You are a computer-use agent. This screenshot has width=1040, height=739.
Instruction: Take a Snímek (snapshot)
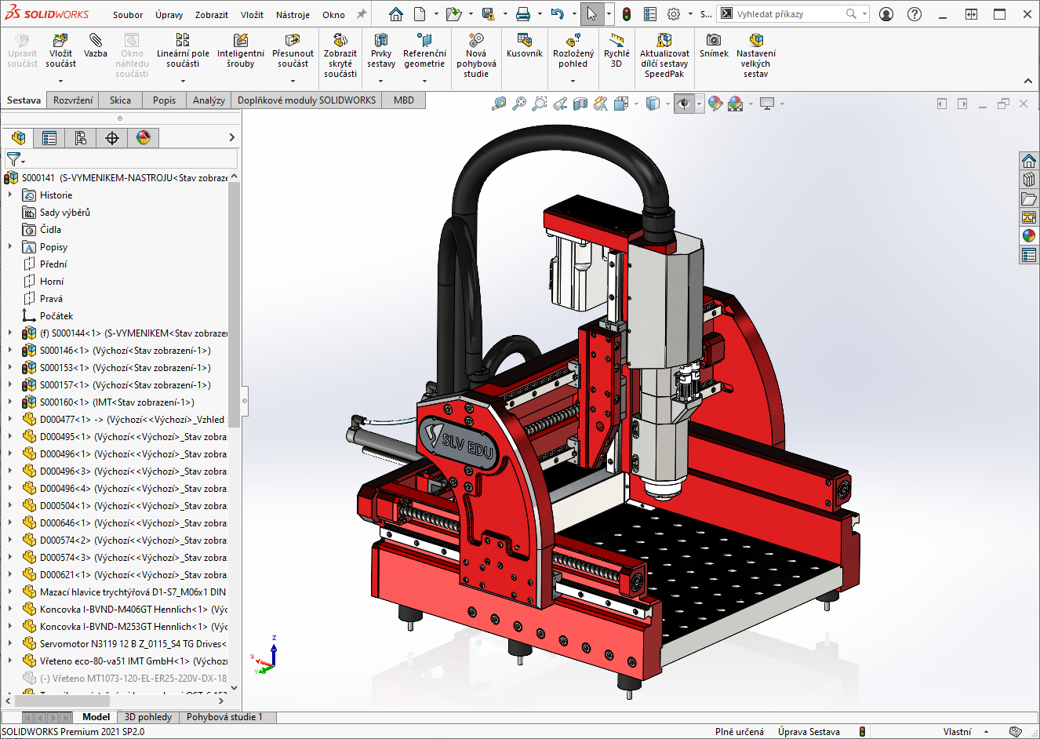pos(714,46)
